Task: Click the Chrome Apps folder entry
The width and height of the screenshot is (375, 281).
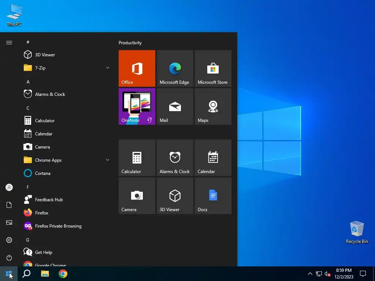Action: click(67, 160)
